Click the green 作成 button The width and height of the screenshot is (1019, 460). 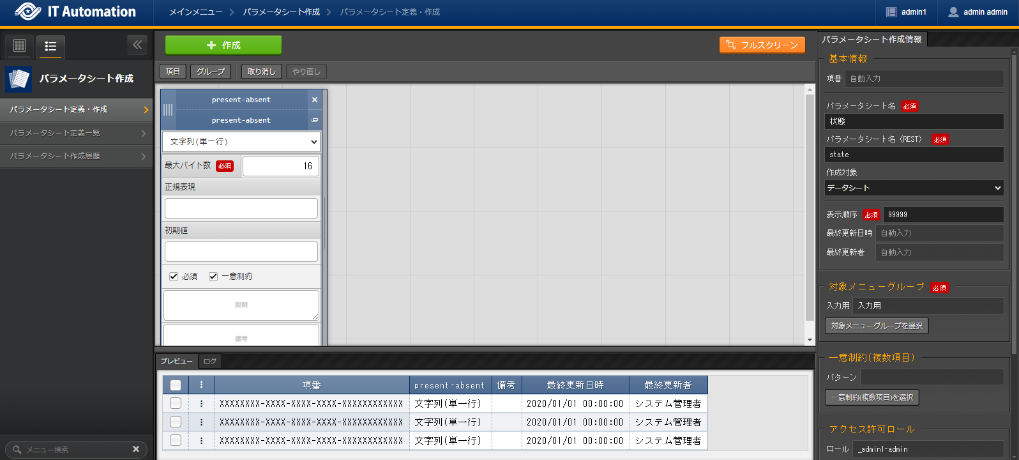tap(223, 45)
